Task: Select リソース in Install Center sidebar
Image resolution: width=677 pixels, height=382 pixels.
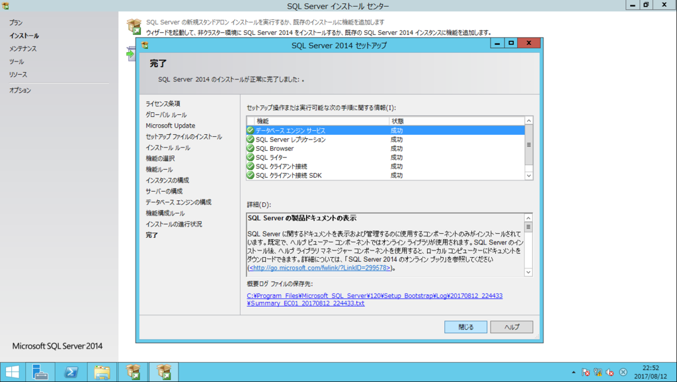Action: (x=18, y=74)
